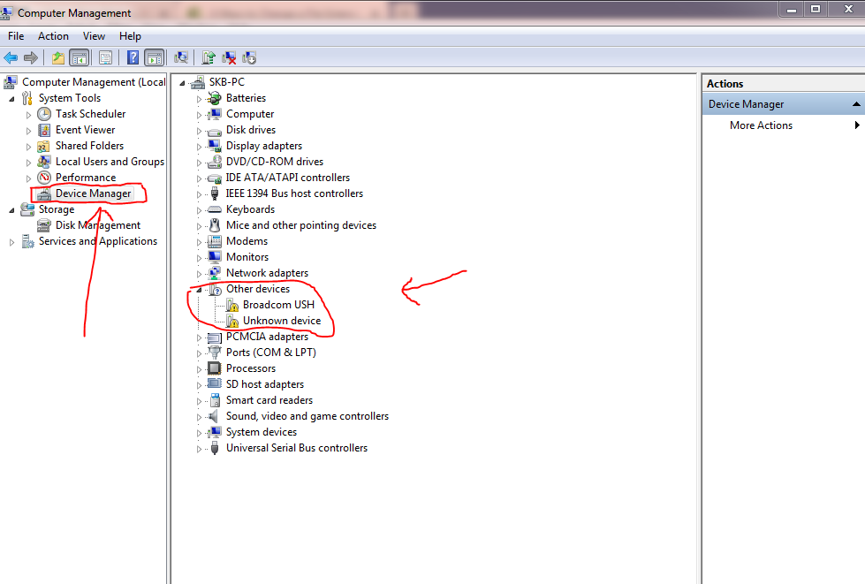Select the Performance gauge icon
This screenshot has height=584, width=865.
pyautogui.click(x=44, y=178)
